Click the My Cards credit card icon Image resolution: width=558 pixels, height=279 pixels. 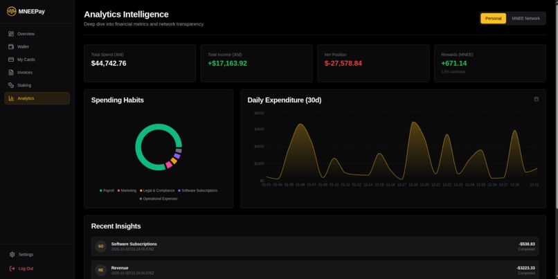(x=11, y=60)
